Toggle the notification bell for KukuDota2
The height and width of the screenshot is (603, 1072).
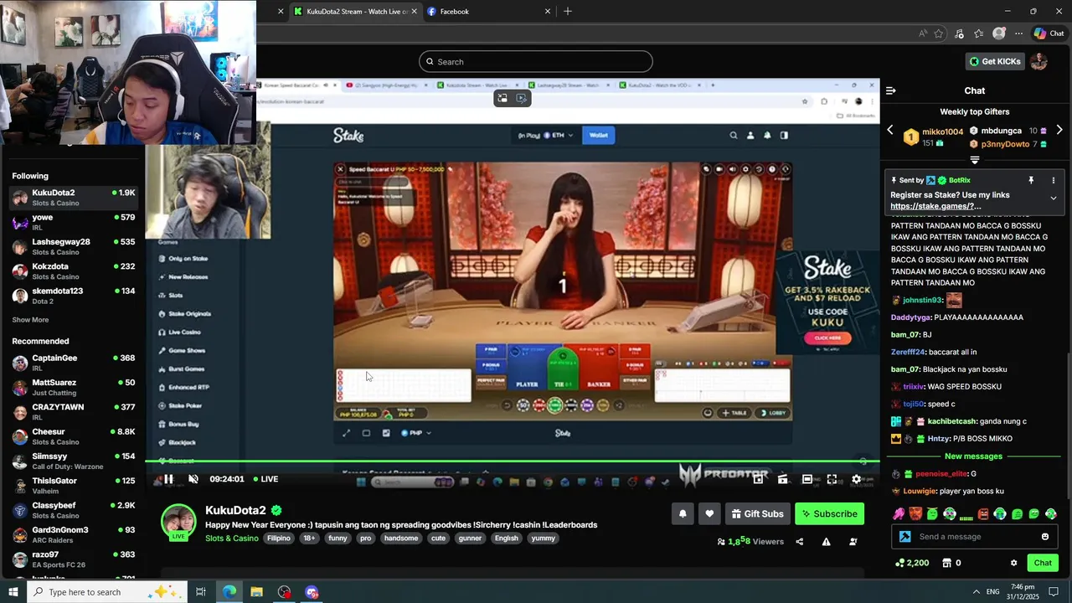[x=683, y=514]
